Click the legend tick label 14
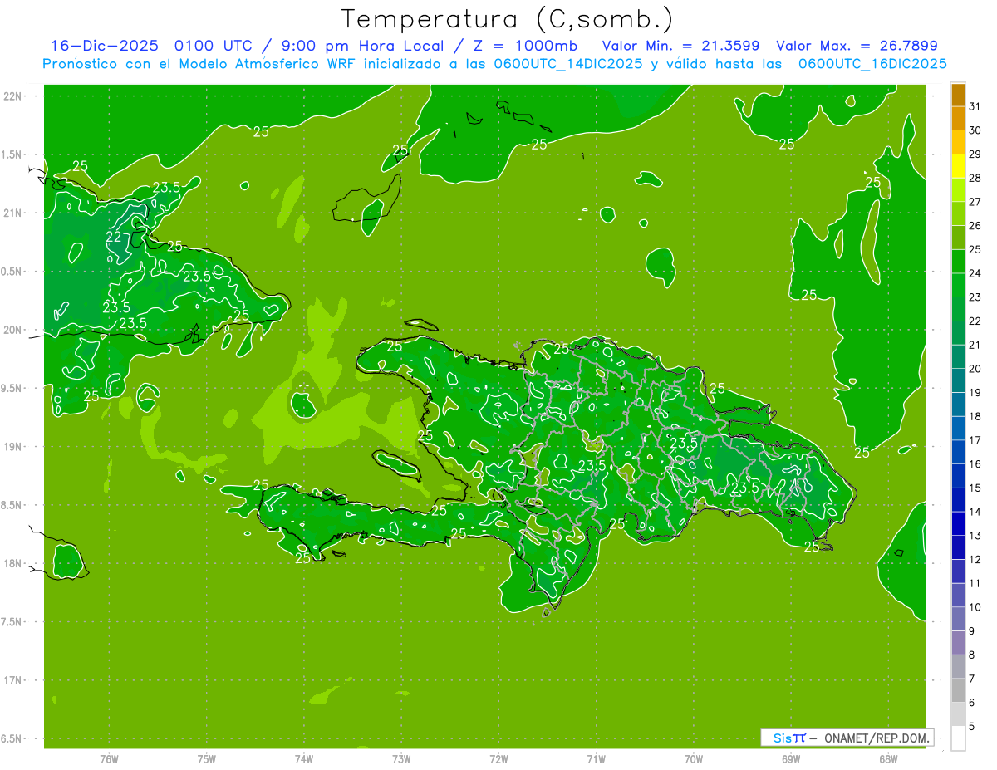Viewport: 997px width, 770px height. [x=975, y=512]
